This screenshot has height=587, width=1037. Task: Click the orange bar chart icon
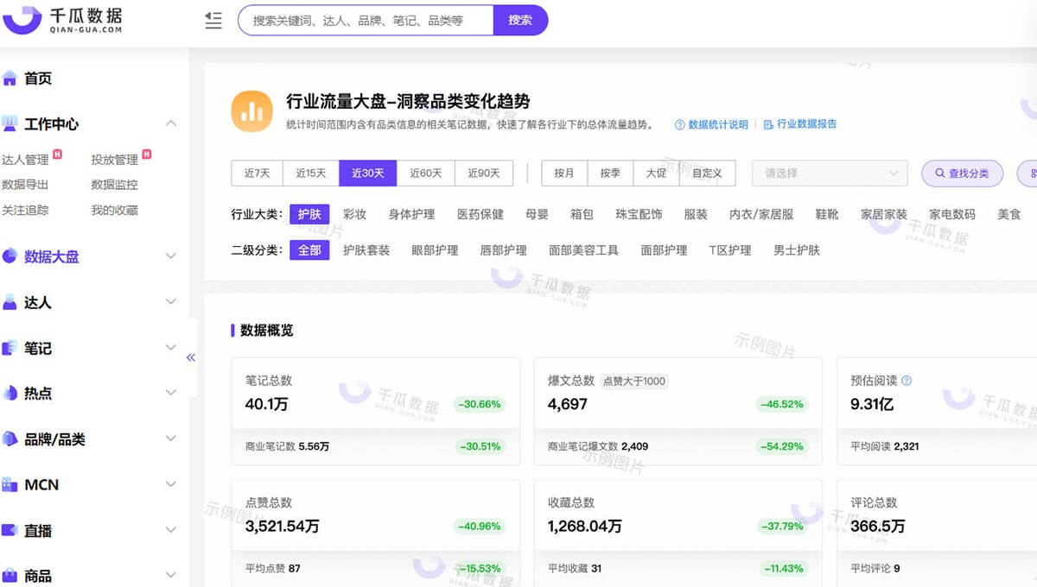coord(251,111)
